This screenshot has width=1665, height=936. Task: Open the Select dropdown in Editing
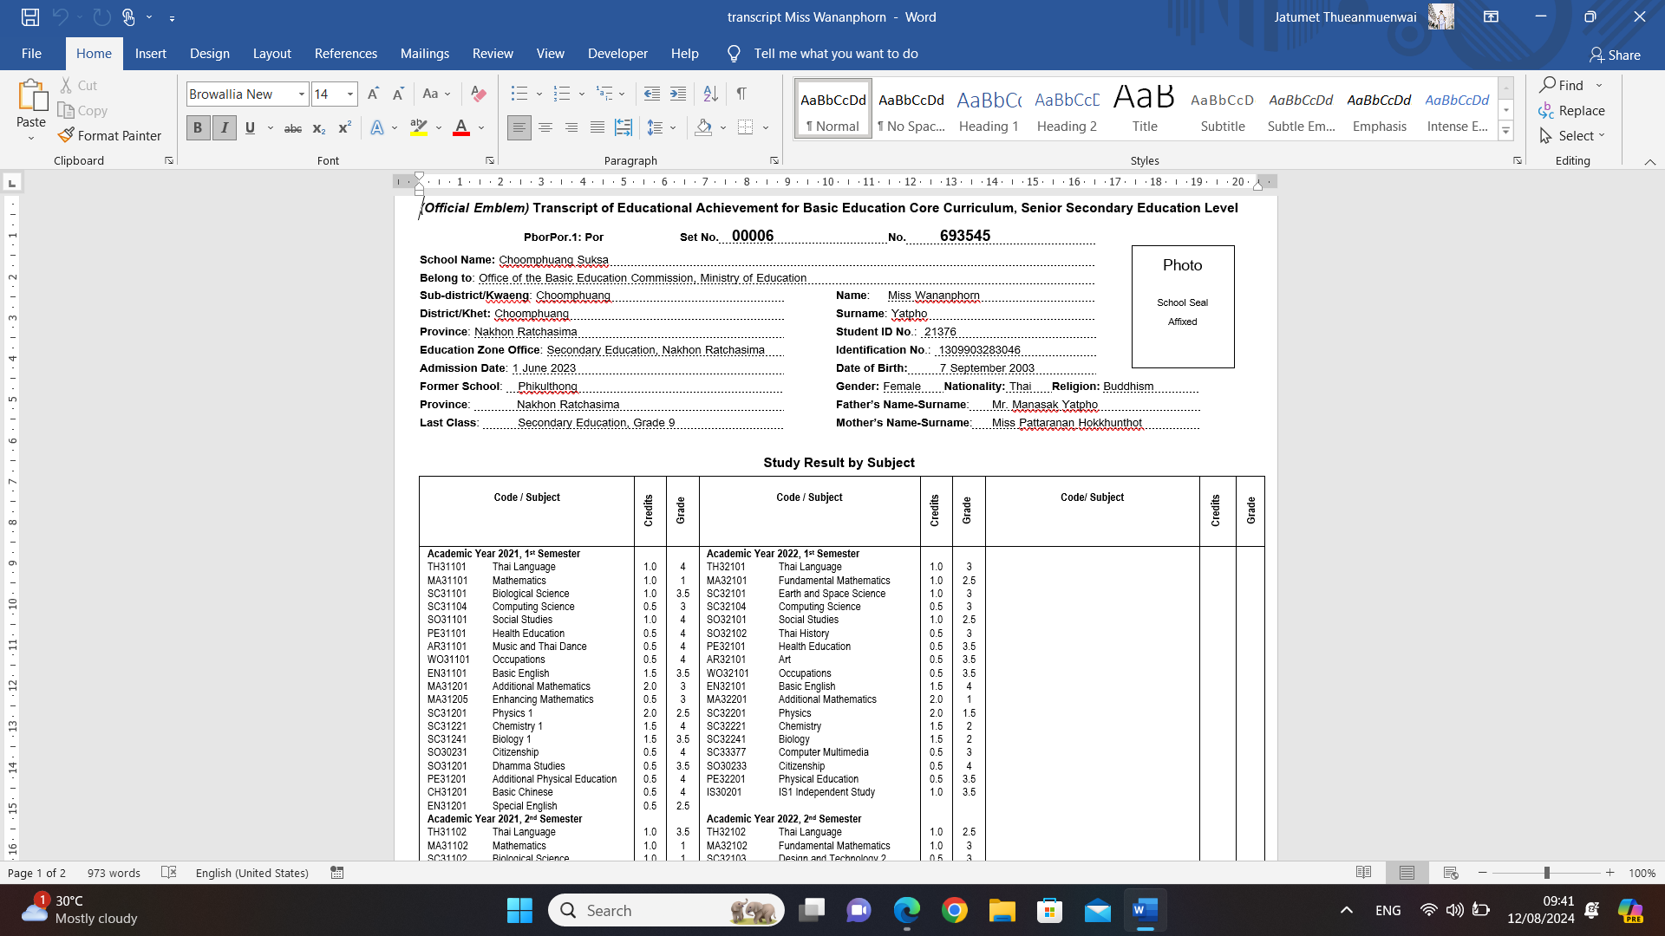pos(1574,136)
